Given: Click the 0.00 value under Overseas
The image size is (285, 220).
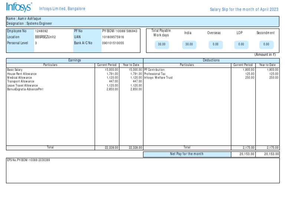Looking at the screenshot, I should point(216,44).
